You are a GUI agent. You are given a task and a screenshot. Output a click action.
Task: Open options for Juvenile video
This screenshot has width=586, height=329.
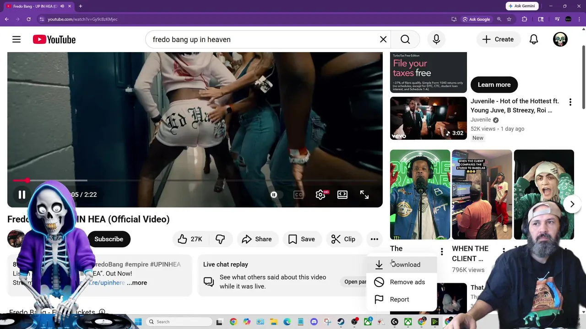(570, 102)
